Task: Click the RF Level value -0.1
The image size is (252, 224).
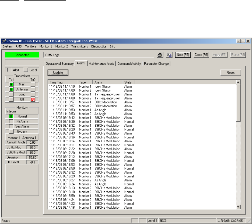Action: click(x=33, y=162)
